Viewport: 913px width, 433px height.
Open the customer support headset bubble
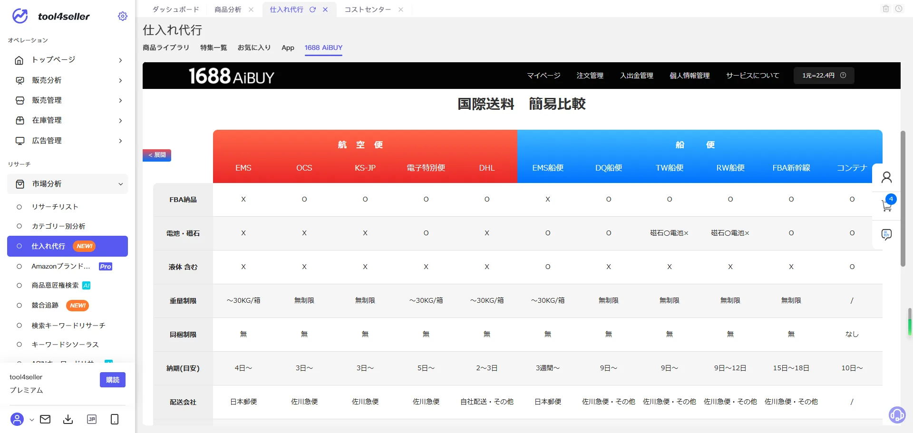(897, 415)
